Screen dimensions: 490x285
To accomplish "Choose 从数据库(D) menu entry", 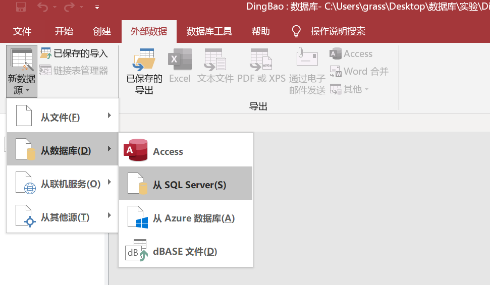I will (x=63, y=149).
